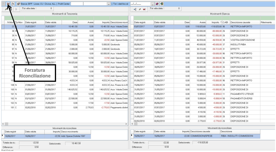The width and height of the screenshot is (276, 152).
Task: Click the pencil icon in Movimenti Banca toolbar
Action: [140, 10]
